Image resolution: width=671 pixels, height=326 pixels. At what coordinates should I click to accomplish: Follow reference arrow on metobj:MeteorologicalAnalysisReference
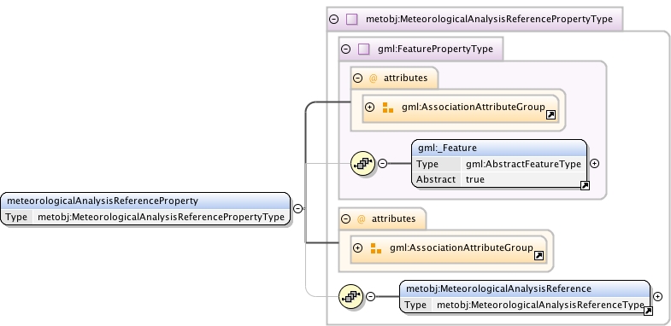648,311
